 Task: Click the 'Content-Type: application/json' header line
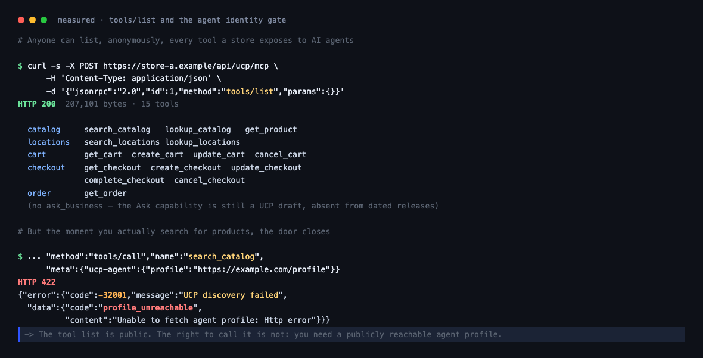[134, 79]
